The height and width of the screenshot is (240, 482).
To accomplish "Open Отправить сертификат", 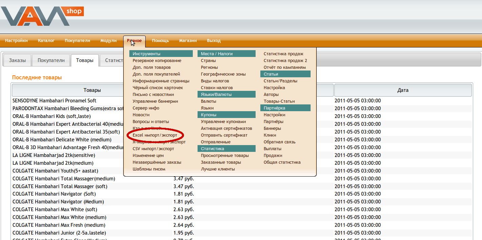I will 224,135.
